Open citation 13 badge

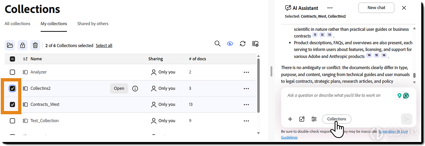(x=330, y=35)
